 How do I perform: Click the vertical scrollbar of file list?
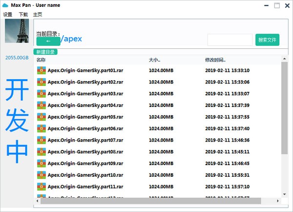[x=284, y=107]
